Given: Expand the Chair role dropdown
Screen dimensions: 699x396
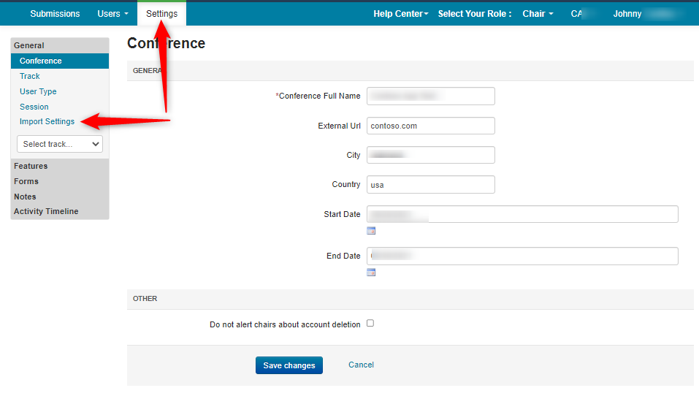Looking at the screenshot, I should point(538,14).
